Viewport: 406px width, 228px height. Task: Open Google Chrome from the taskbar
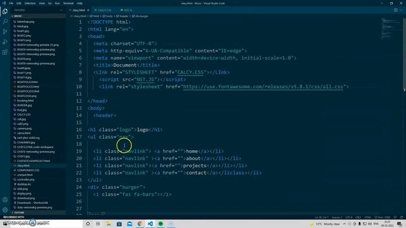click(140, 224)
